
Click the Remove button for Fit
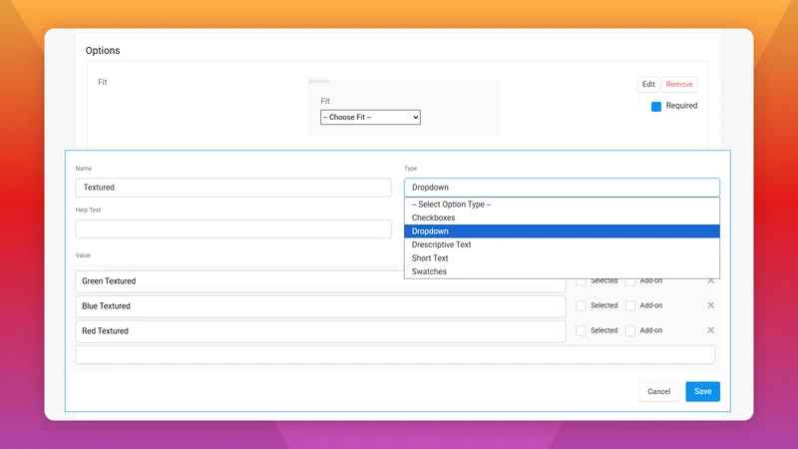679,85
